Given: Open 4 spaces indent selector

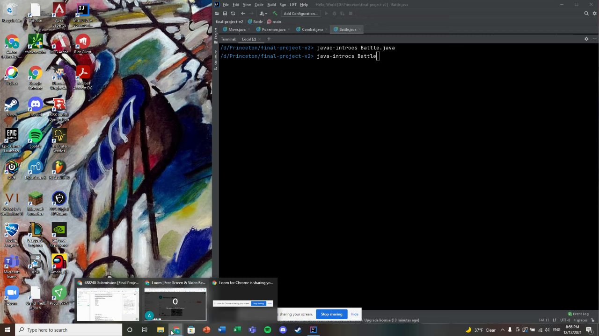Looking at the screenshot, I should point(580,320).
